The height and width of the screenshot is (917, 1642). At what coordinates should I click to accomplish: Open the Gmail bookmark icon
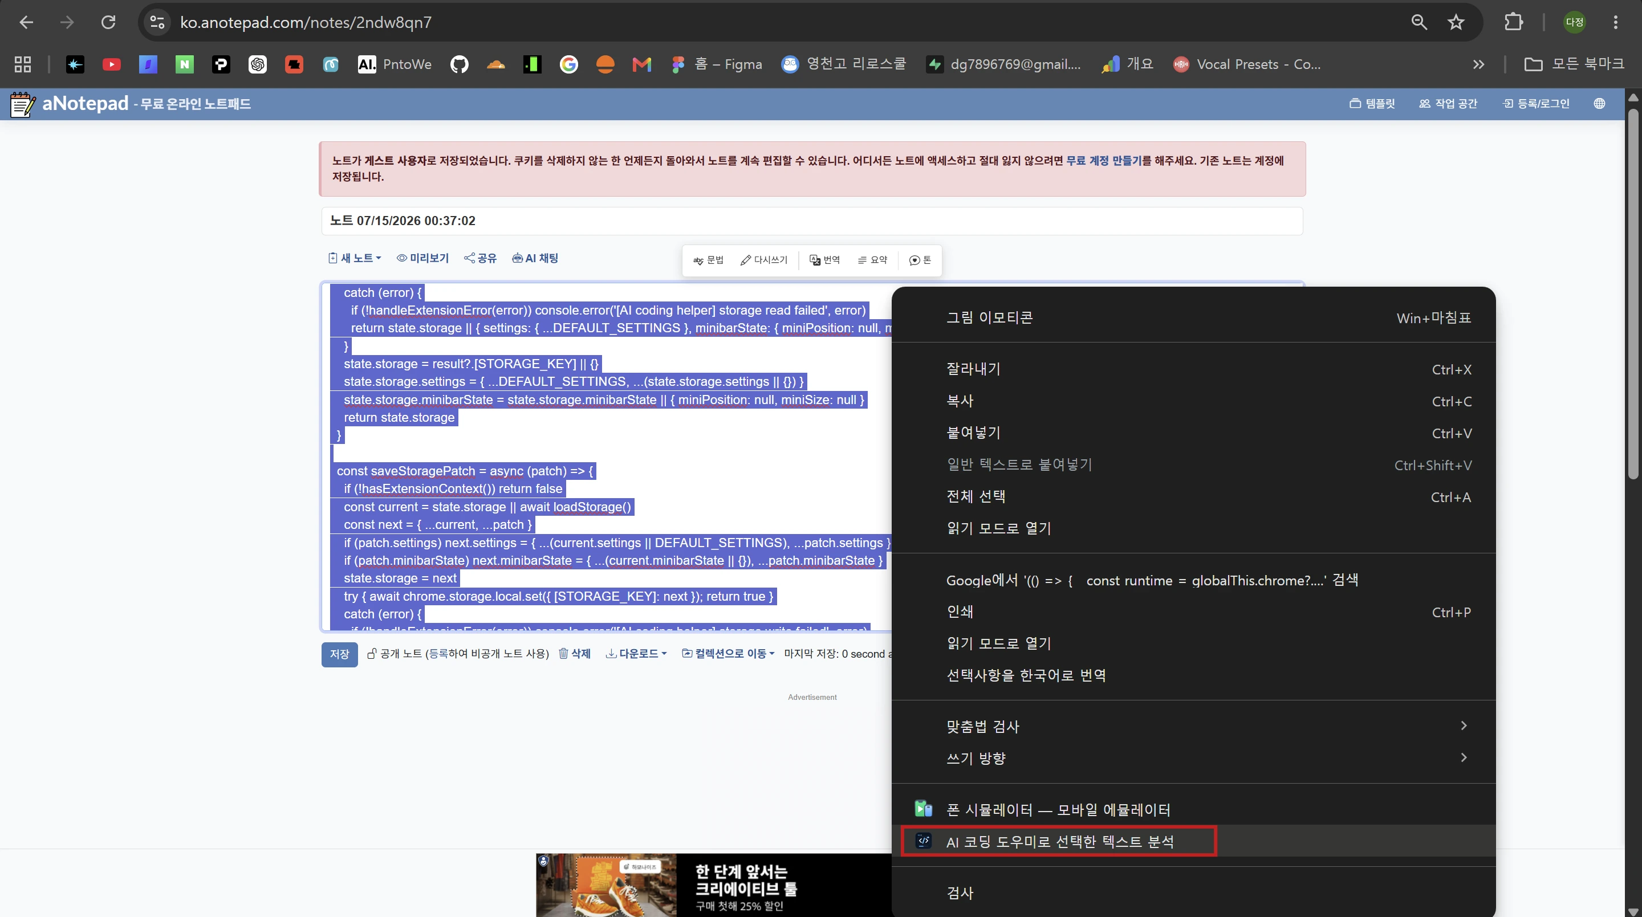click(641, 64)
